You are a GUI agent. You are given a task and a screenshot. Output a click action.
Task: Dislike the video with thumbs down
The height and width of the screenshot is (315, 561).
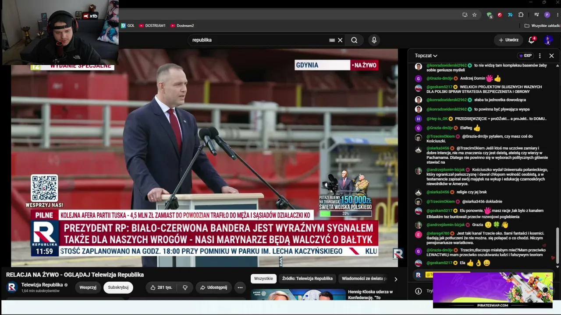[x=185, y=287]
